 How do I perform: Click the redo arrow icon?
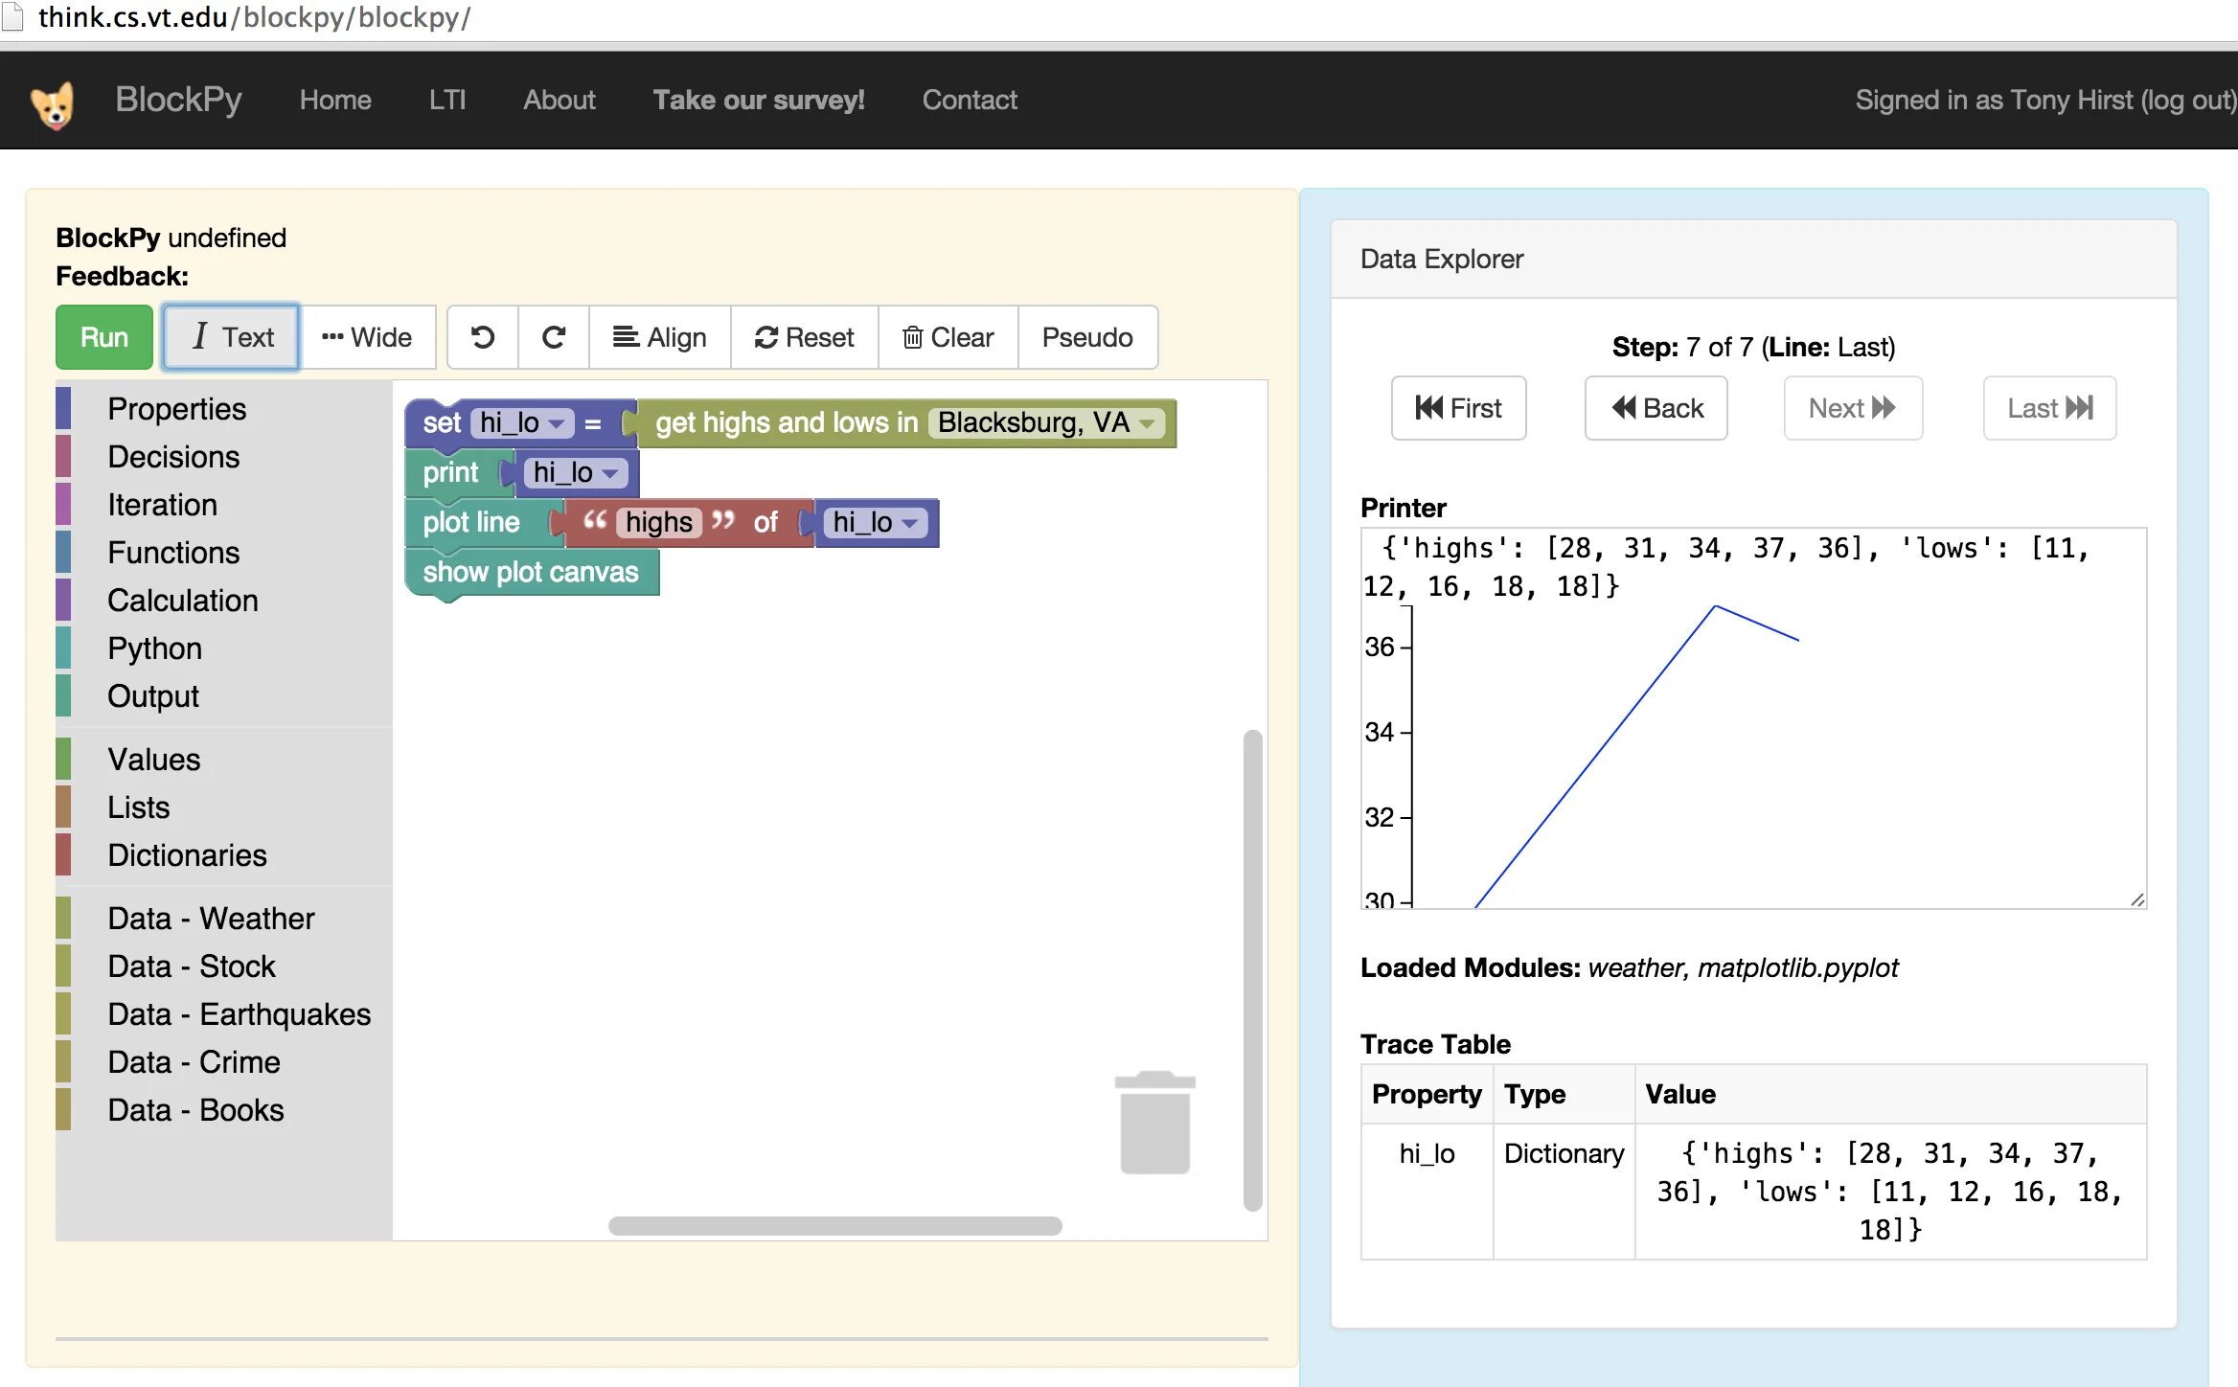click(554, 337)
